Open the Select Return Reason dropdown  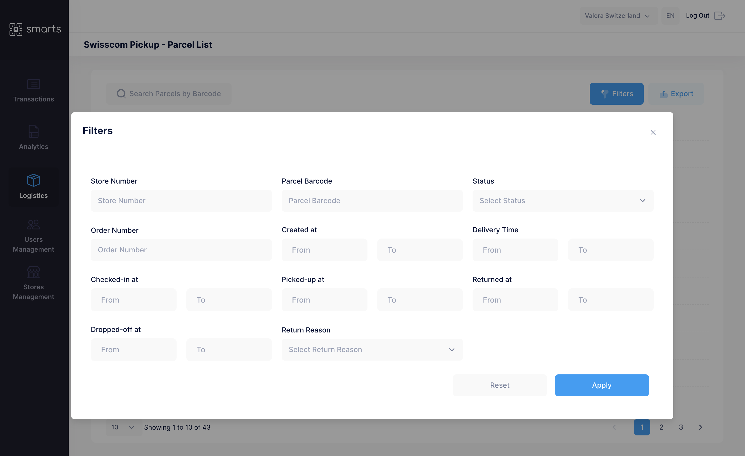[x=372, y=350]
